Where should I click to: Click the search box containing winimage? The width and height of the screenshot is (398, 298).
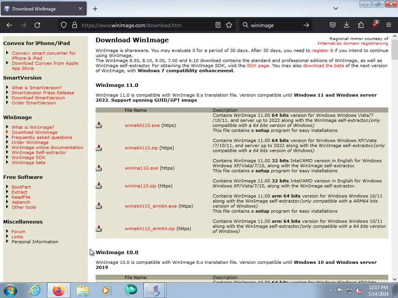(x=276, y=25)
